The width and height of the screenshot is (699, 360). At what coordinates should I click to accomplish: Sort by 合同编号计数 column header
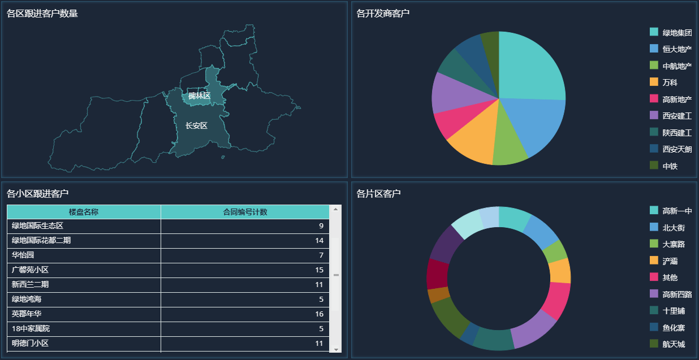click(x=245, y=212)
